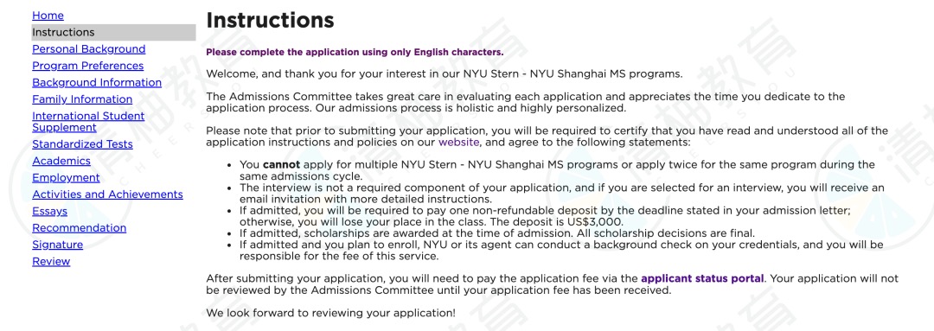Open Program Preferences section
This screenshot has width=934, height=331.
click(x=87, y=66)
